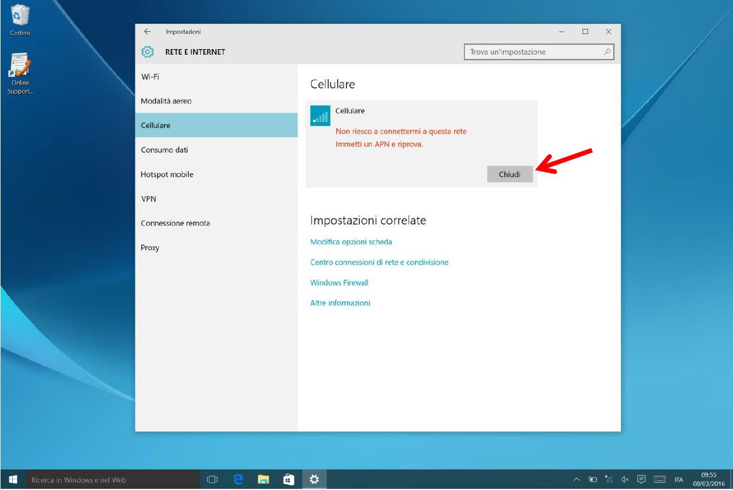Viewport: 733px width, 490px height.
Task: Click the cellular signal bars icon
Action: point(320,115)
